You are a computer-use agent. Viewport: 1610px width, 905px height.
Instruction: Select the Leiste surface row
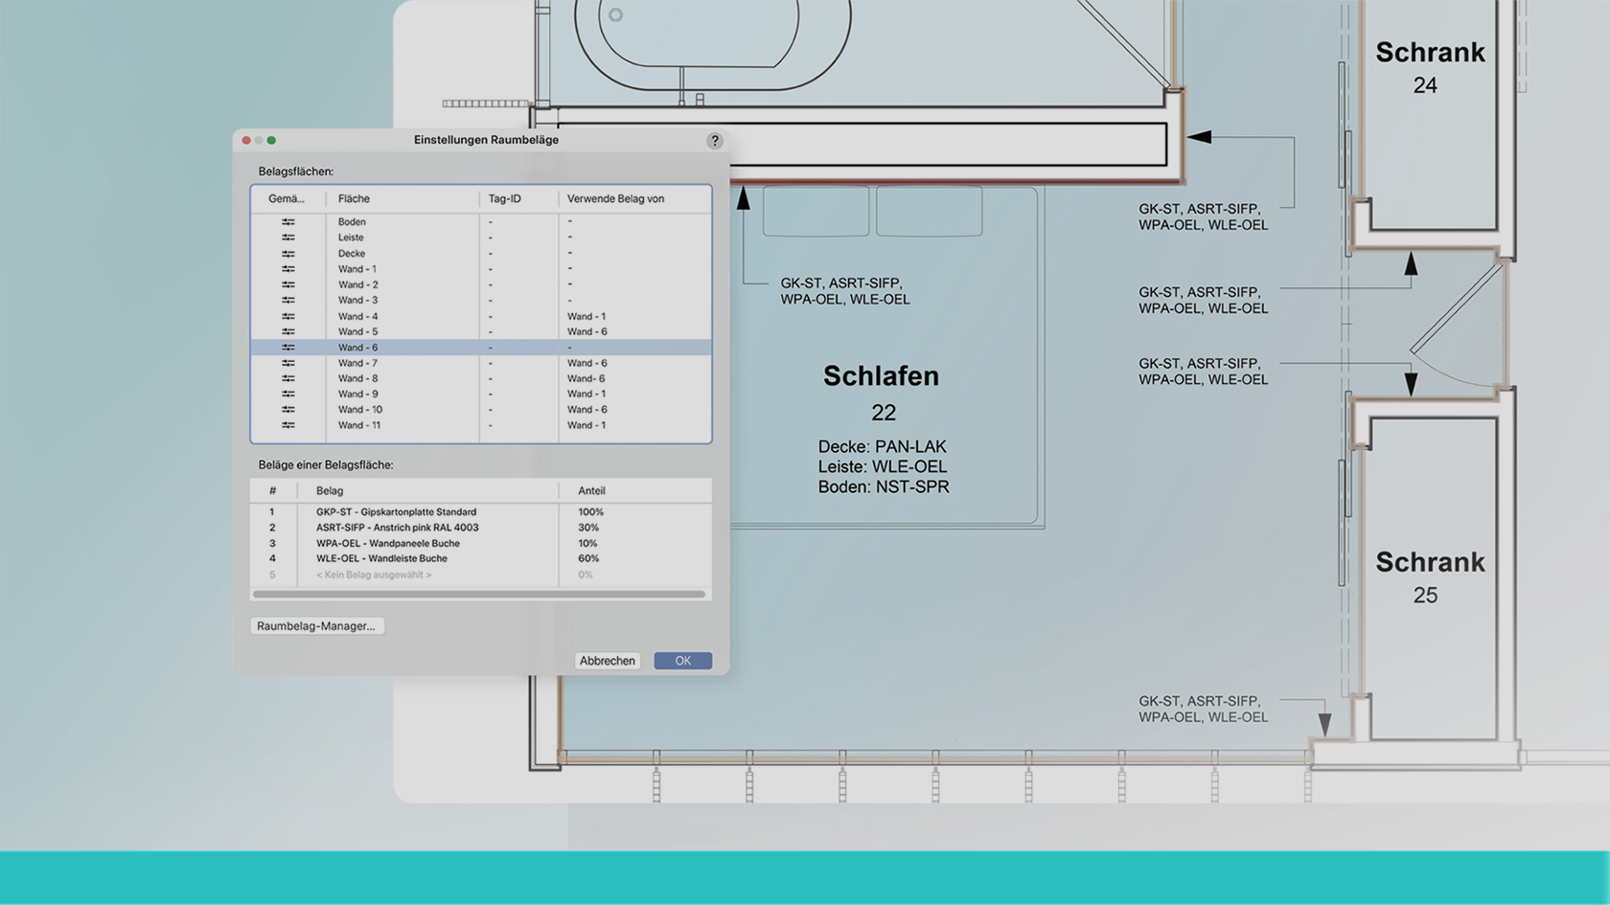[x=481, y=238]
